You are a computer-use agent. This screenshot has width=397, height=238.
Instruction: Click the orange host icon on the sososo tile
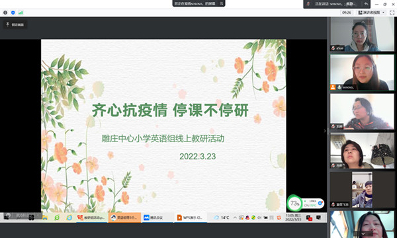click(333, 87)
